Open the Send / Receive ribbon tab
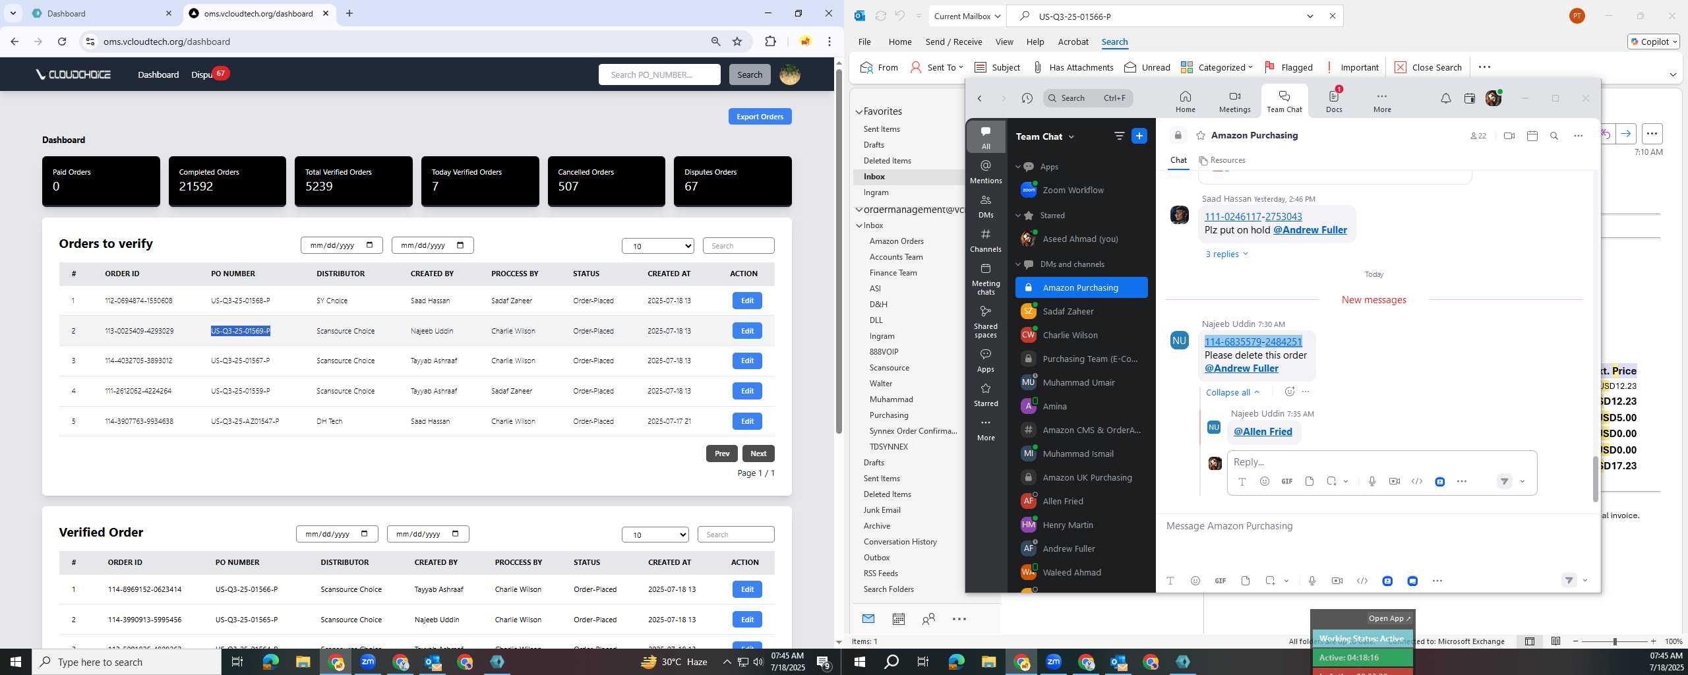 pos(953,42)
